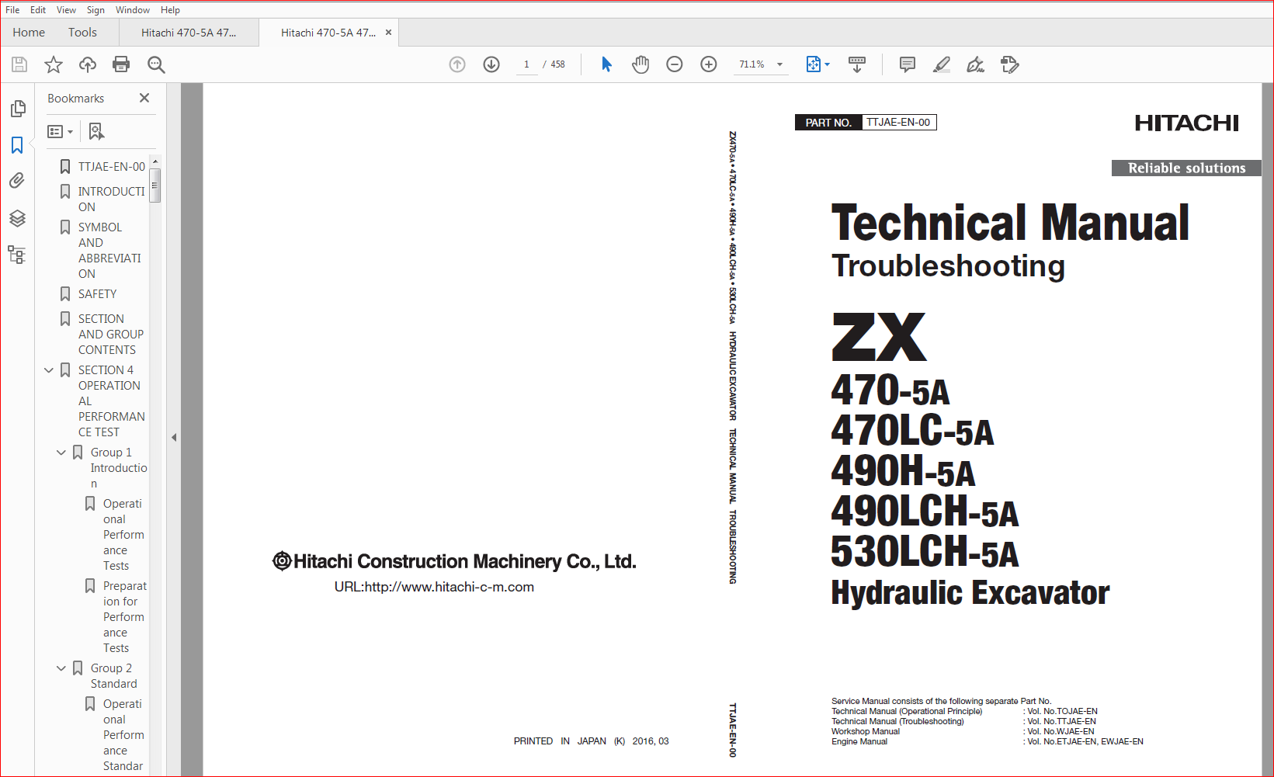Click the Save file icon

19,64
